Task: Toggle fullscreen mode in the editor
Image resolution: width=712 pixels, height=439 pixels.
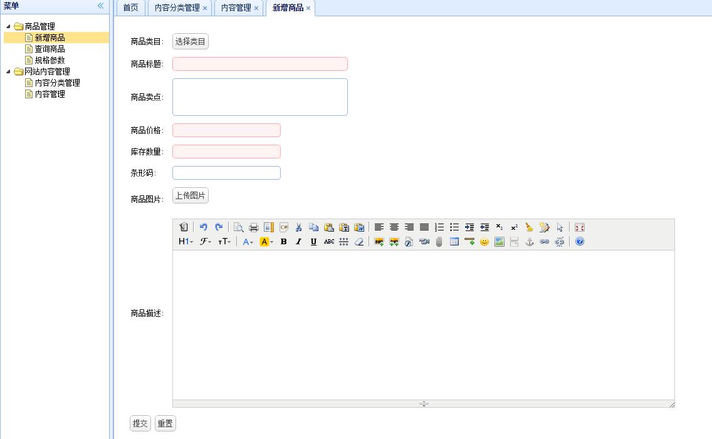Action: click(580, 227)
